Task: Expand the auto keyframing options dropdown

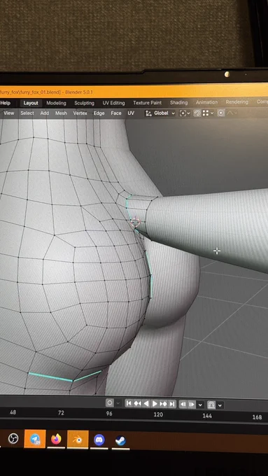Action: click(x=118, y=403)
